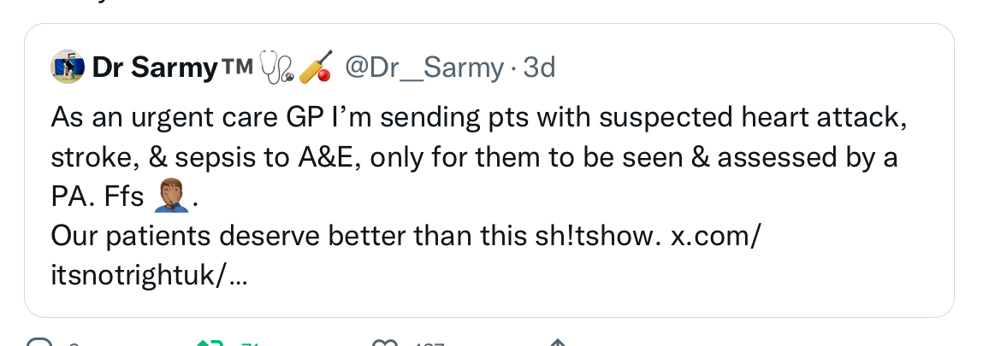
Task: Open the Dr Sarmy display name
Action: click(x=155, y=67)
